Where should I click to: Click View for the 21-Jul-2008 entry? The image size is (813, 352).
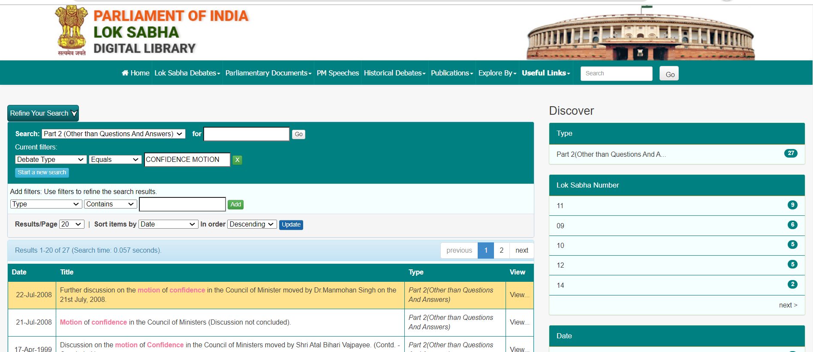pyautogui.click(x=519, y=322)
